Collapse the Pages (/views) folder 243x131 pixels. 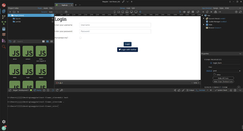pos(9,15)
